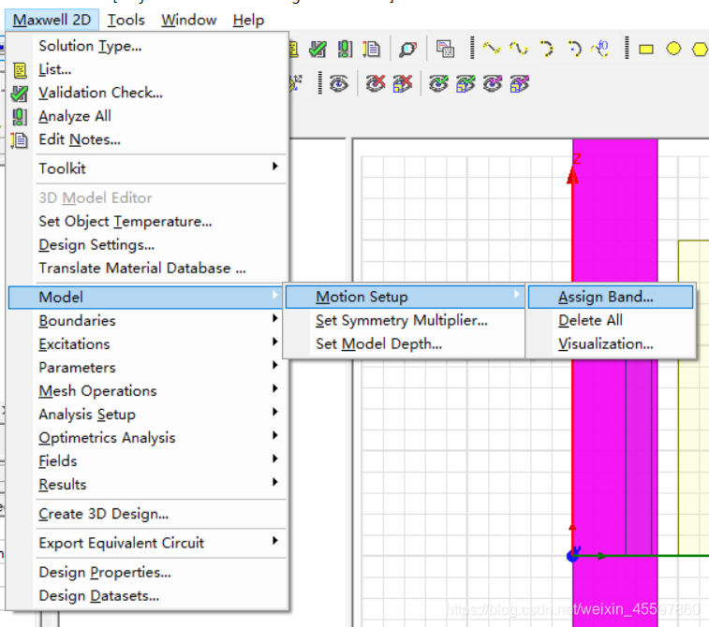Select the equation-based curve tool
The width and height of the screenshot is (709, 627).
601,49
